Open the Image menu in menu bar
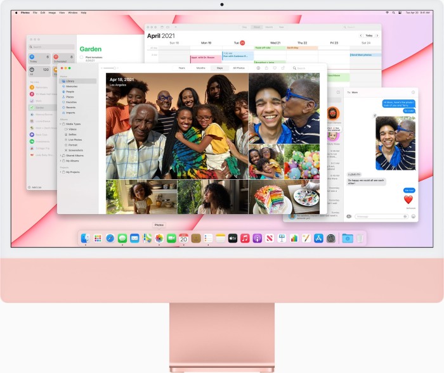 pos(52,13)
